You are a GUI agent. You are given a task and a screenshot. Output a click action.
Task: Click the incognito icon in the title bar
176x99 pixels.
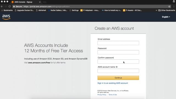pos(174,2)
